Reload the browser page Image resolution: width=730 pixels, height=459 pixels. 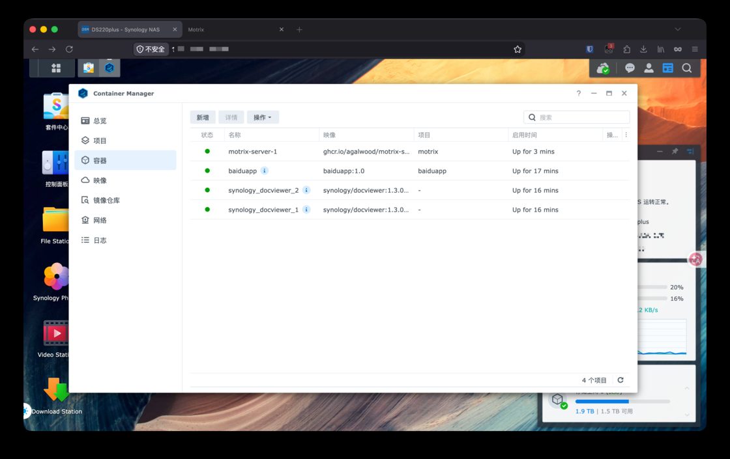tap(69, 49)
